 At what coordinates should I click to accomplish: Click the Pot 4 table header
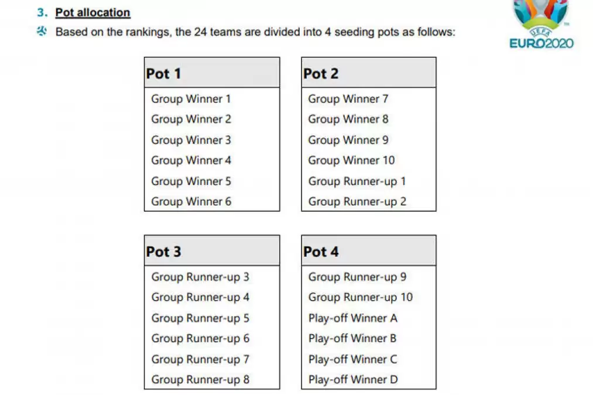click(x=368, y=252)
